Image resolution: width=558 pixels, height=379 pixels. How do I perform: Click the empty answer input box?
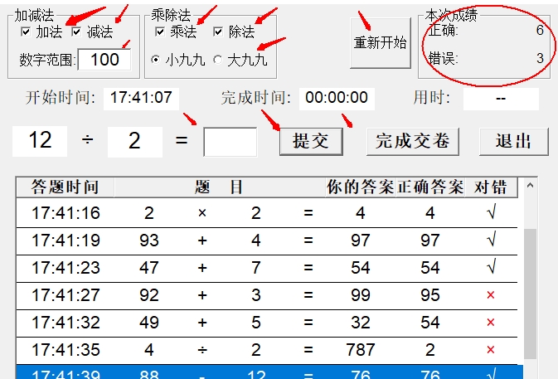click(230, 142)
